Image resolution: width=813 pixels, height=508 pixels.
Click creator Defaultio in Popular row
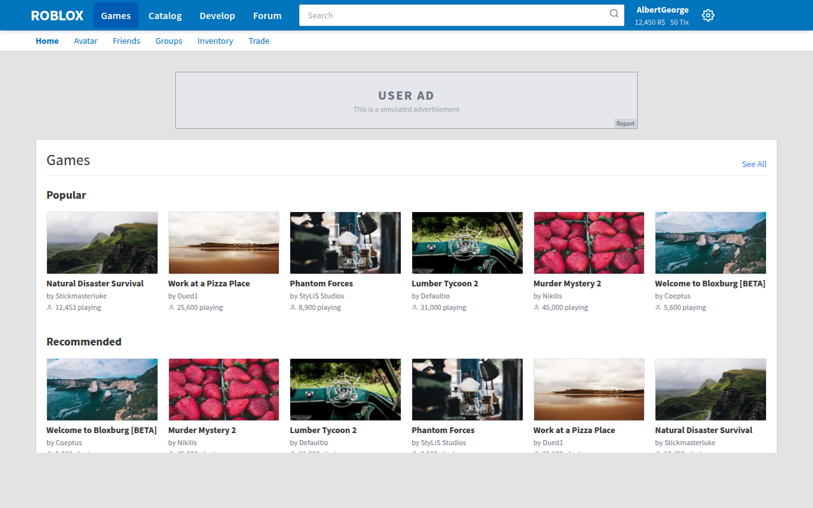tap(435, 296)
